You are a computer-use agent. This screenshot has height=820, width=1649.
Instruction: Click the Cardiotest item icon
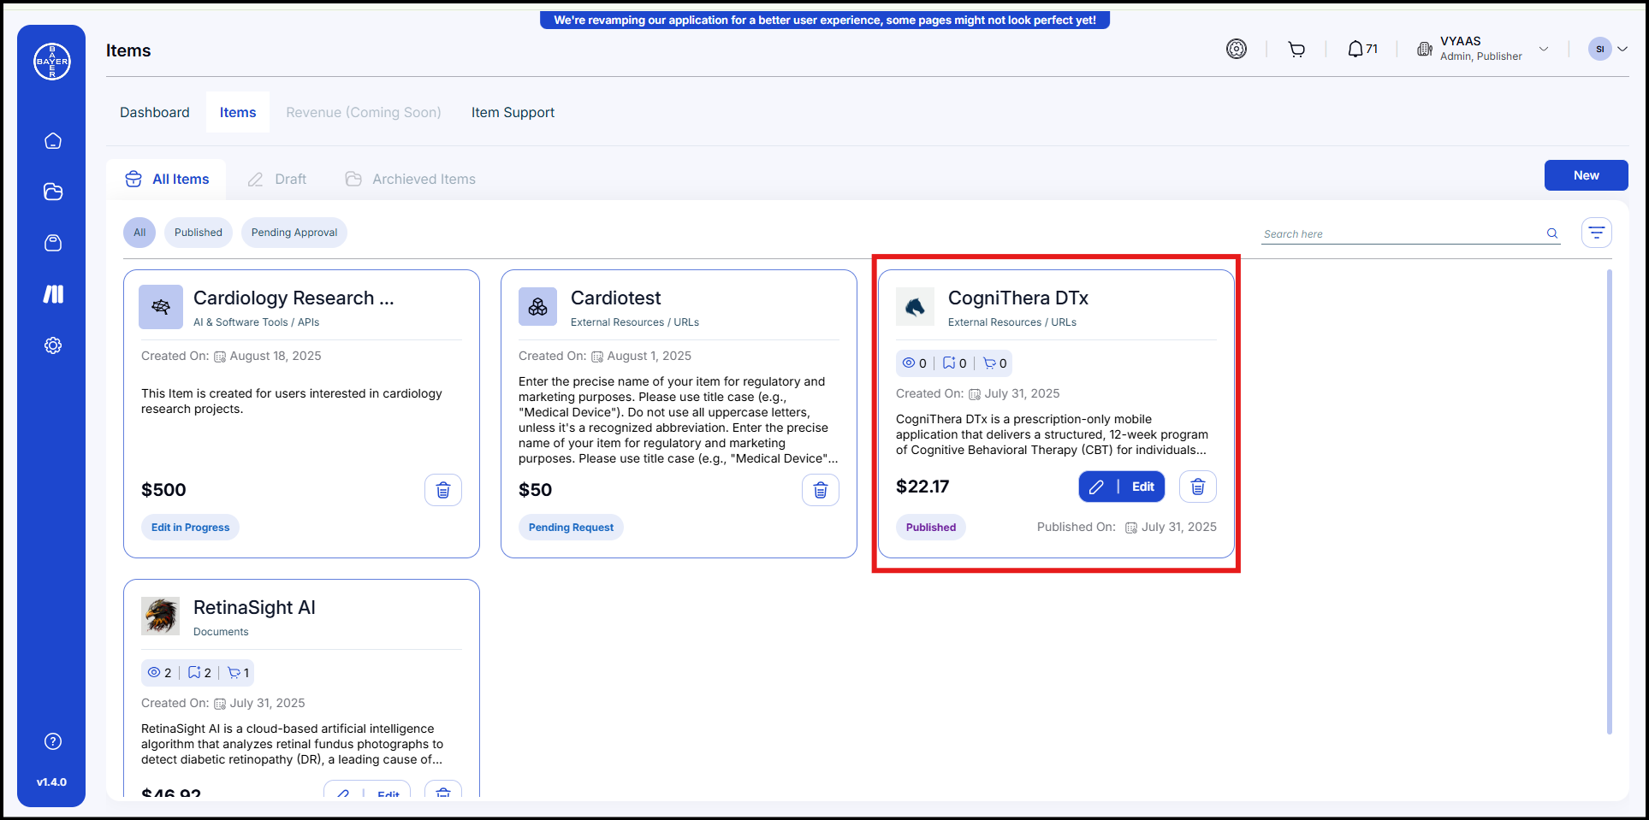tap(537, 307)
